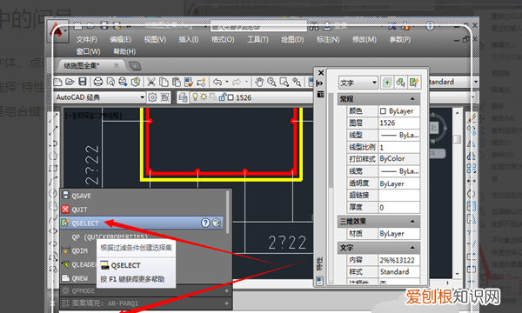Open the 标注(N) menu
The image size is (522, 313).
328,40
